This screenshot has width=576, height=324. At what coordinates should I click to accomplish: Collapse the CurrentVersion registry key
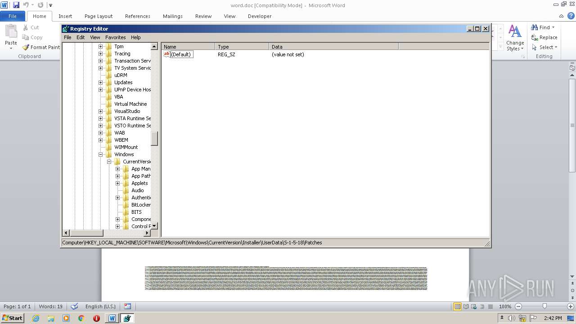(x=109, y=162)
